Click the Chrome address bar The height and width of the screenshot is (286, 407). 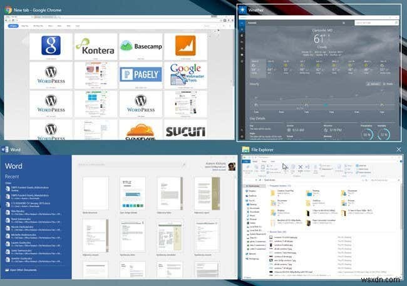(x=117, y=20)
